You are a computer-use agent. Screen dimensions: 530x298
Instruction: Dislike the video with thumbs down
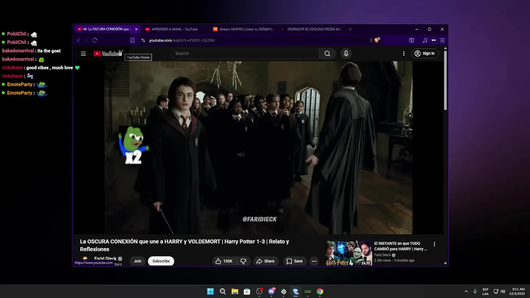tap(243, 261)
